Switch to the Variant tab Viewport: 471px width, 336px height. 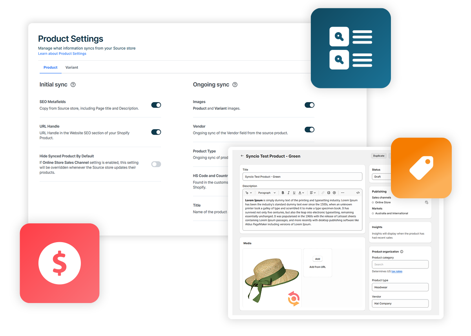point(72,67)
